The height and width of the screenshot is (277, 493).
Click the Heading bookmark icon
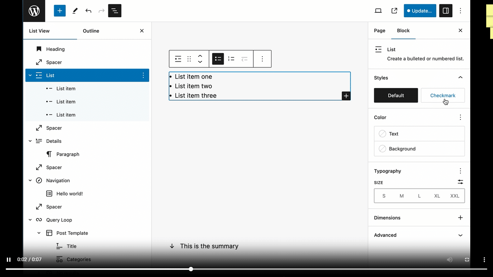tap(39, 49)
